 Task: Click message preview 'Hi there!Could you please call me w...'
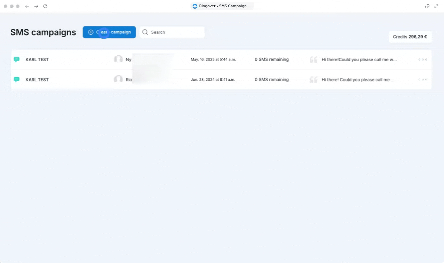[x=359, y=59]
